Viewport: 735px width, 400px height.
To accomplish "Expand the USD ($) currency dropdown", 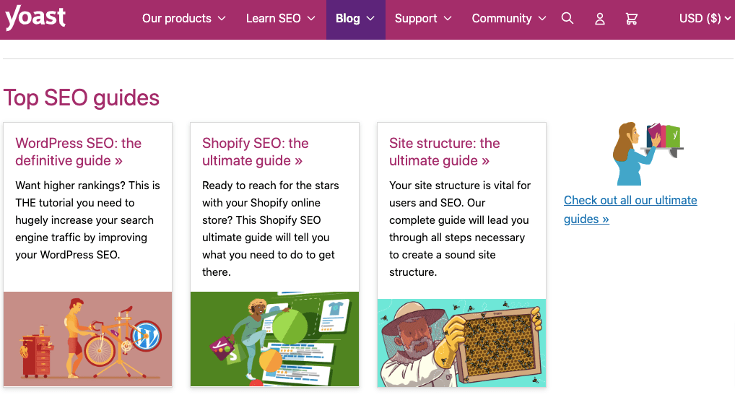I will click(x=705, y=18).
